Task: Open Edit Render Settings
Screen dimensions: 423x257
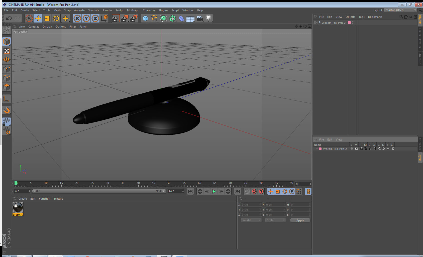Action: (134, 18)
